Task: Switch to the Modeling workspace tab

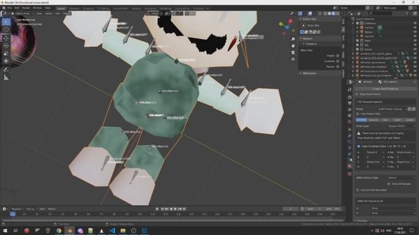Action: tap(74, 8)
